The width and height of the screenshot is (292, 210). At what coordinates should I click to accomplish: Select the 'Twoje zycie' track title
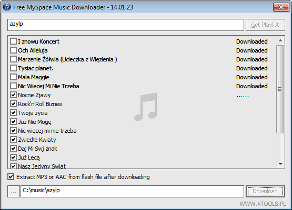click(33, 113)
